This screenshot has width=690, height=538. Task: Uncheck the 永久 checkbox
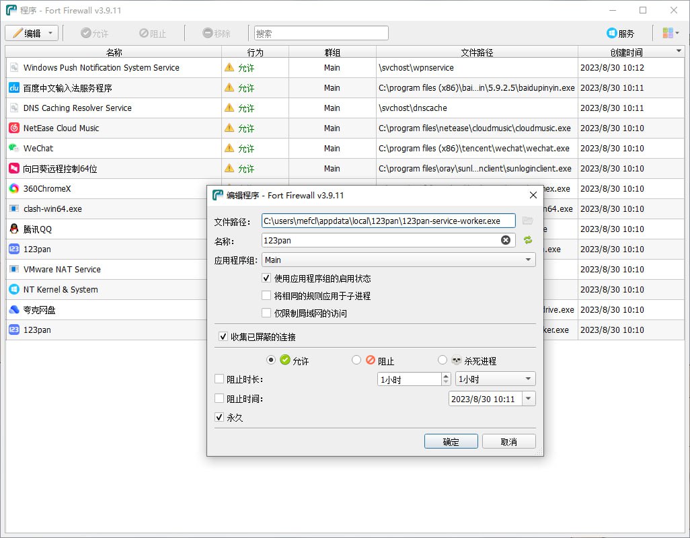[x=219, y=418]
